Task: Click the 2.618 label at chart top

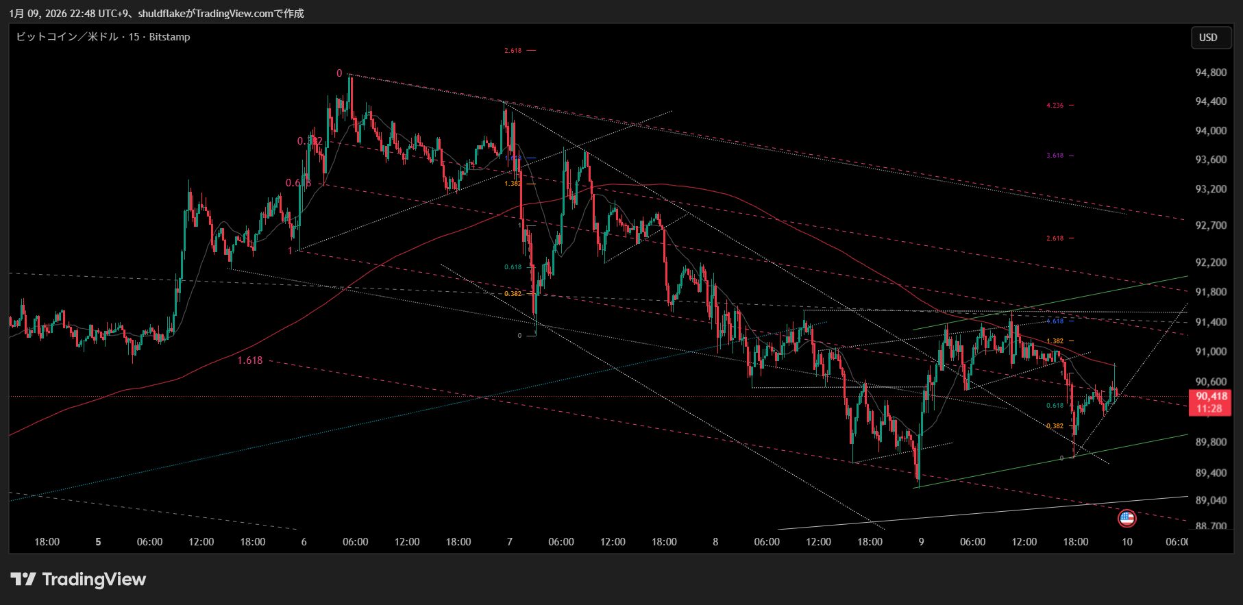Action: [x=513, y=51]
